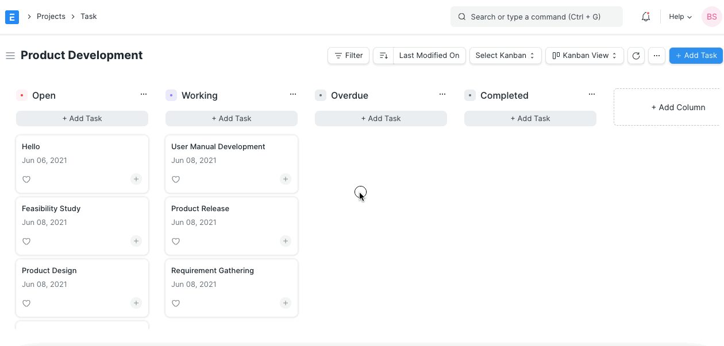Refresh the kanban board
This screenshot has height=346, width=724.
pos(636,55)
